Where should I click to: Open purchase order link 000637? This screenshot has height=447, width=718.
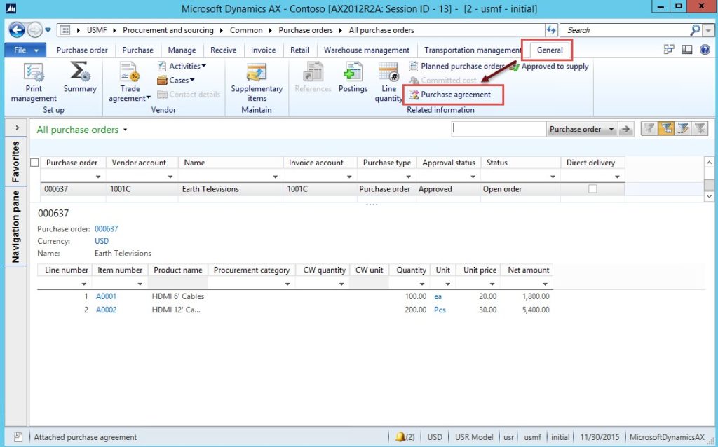[107, 229]
